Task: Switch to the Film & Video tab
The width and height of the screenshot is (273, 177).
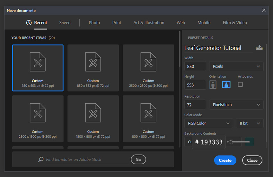Action: coord(235,23)
